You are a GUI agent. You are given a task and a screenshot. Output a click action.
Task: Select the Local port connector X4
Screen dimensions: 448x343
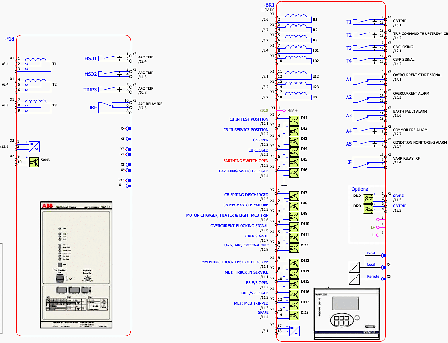pyautogui.click(x=384, y=268)
